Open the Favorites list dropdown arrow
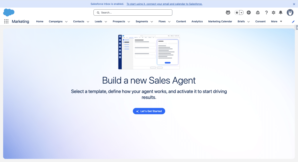The height and width of the screenshot is (162, 298). click(241, 12)
